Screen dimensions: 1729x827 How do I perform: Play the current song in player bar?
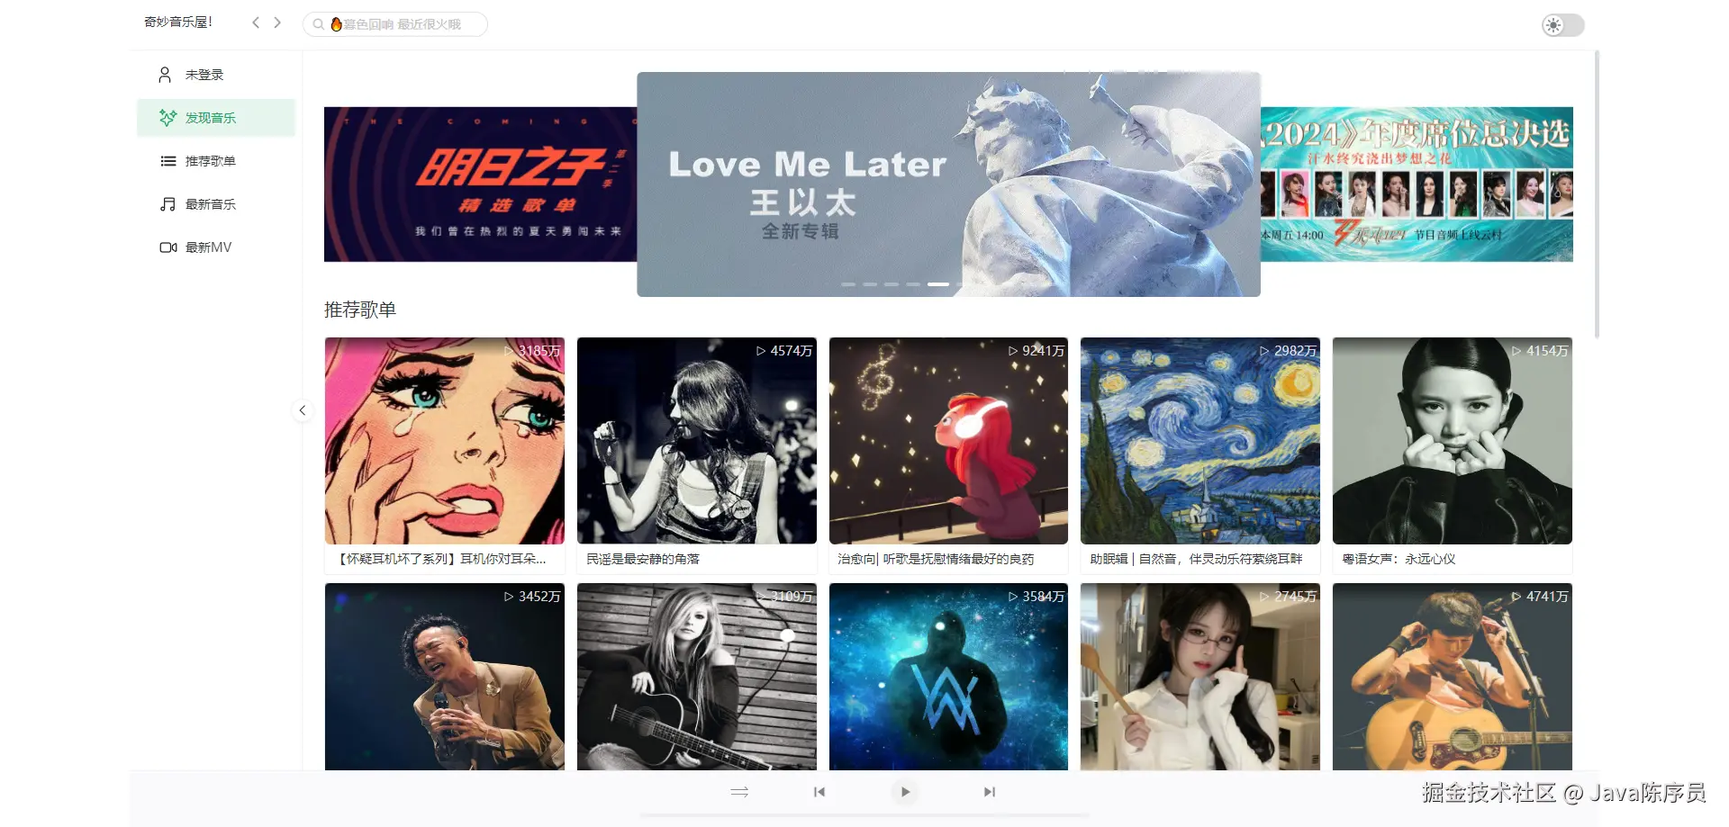click(905, 792)
